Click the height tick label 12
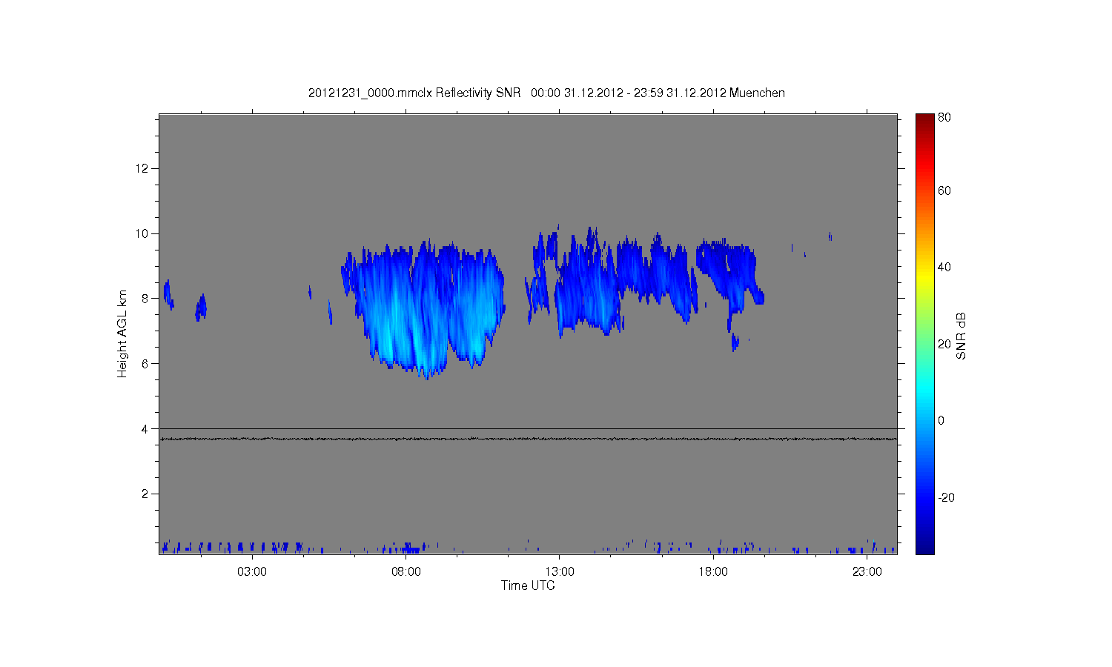 142,168
